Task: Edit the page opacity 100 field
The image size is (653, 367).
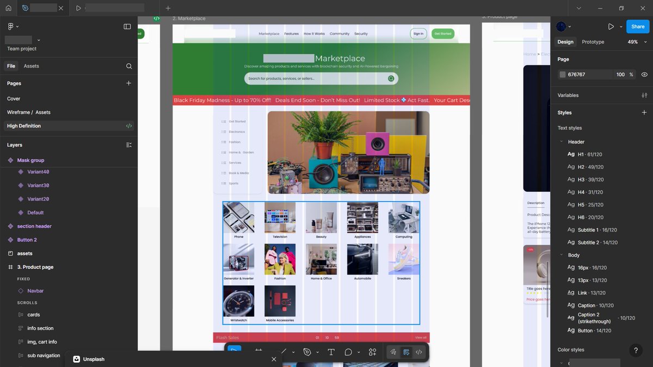Action: (x=620, y=74)
